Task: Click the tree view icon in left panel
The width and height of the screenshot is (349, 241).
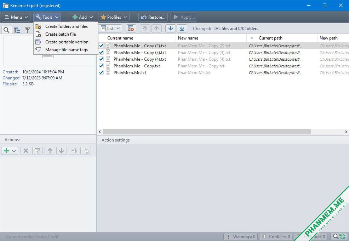Action: [17, 30]
